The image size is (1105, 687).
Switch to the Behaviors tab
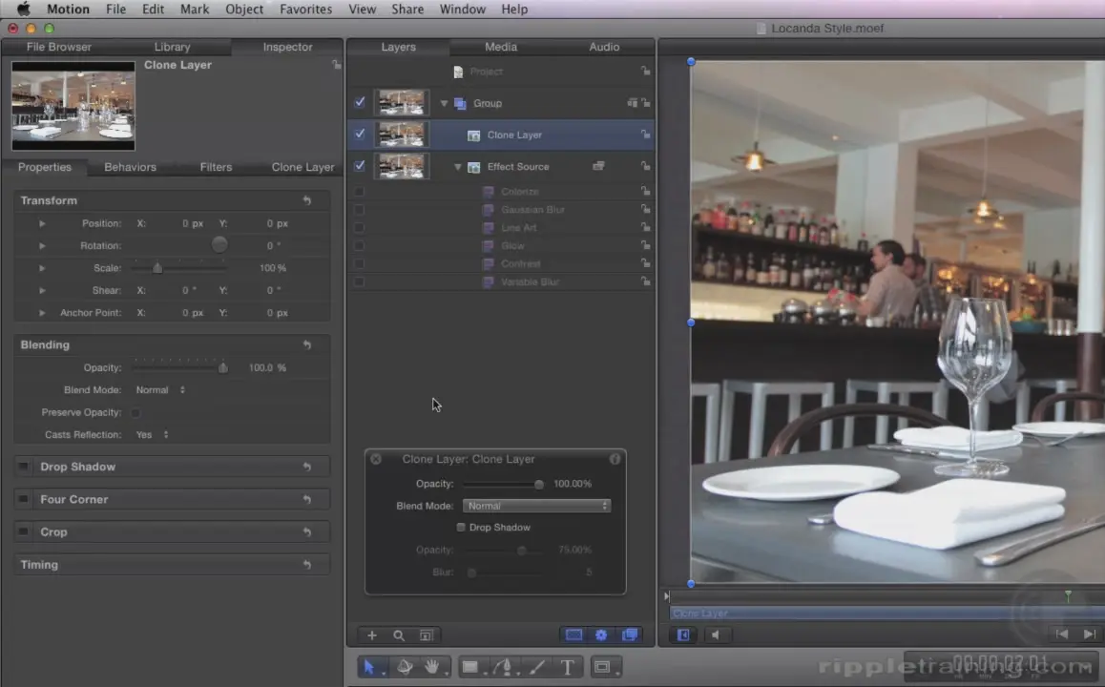pyautogui.click(x=130, y=167)
